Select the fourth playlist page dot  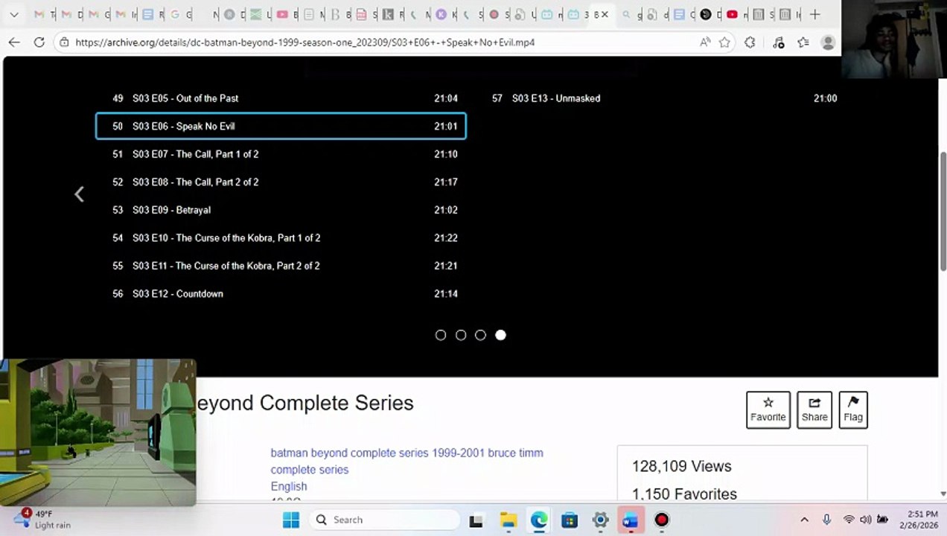point(500,335)
